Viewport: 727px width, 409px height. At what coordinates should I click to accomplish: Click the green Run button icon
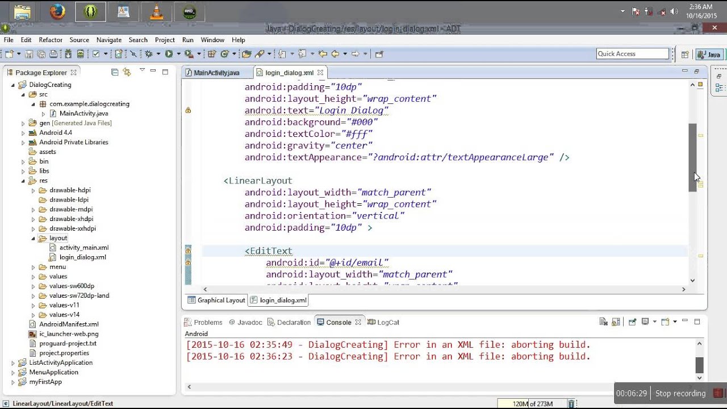168,54
